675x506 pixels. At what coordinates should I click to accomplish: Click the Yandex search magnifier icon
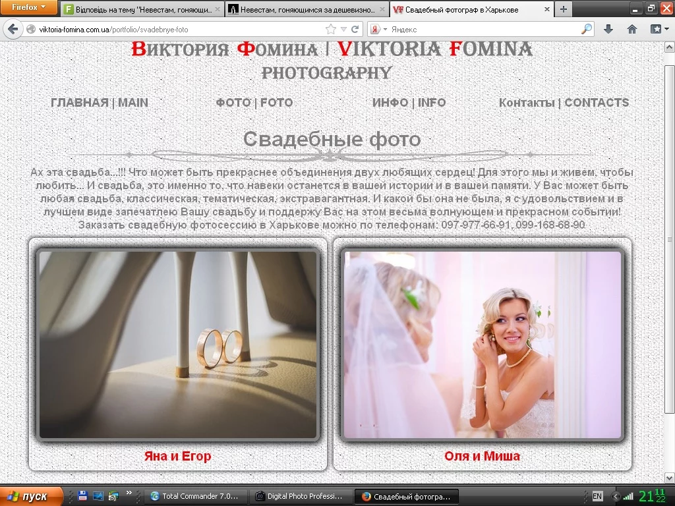587,29
